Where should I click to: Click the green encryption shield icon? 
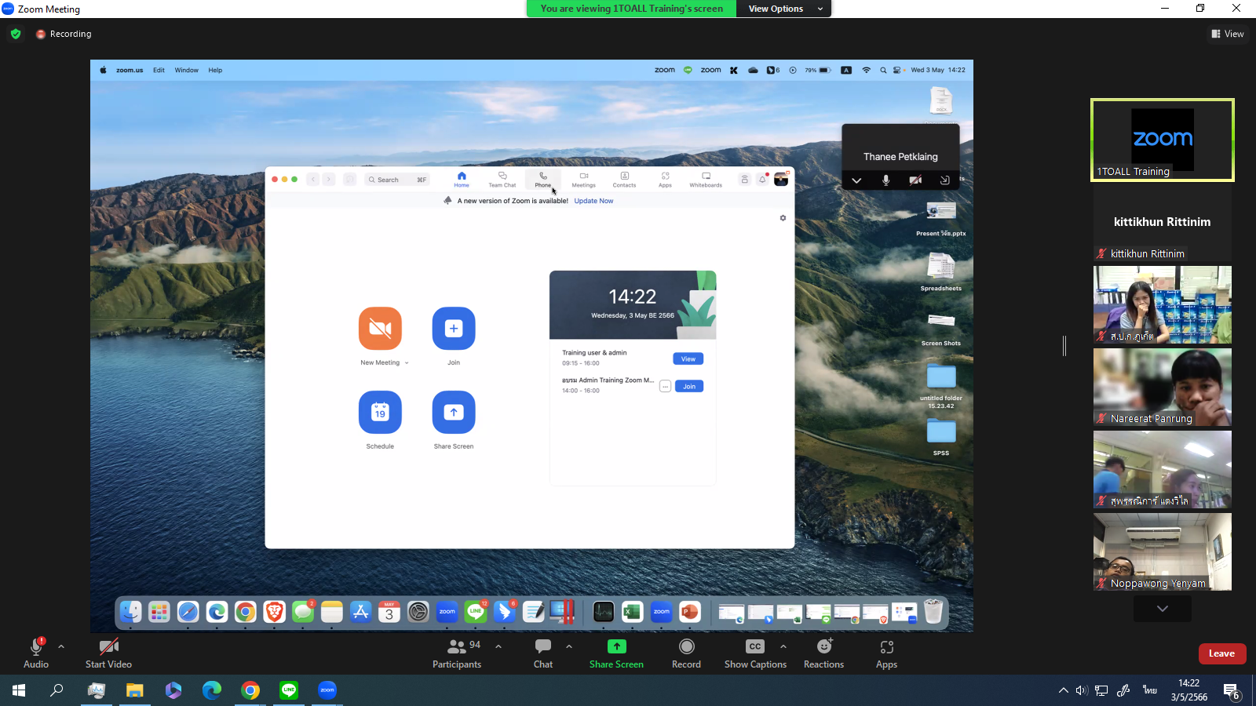point(16,34)
